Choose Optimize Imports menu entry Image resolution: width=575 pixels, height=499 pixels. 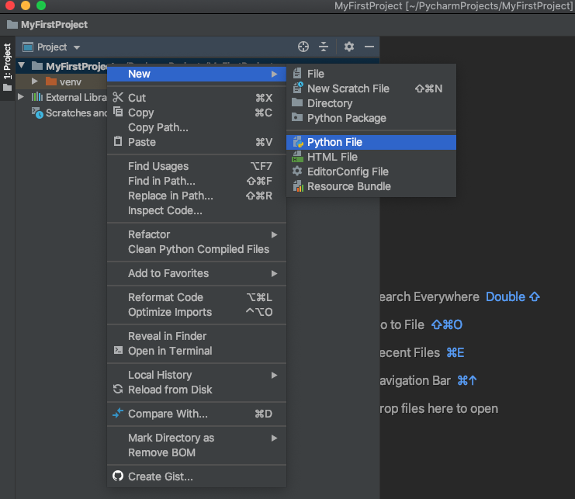click(x=196, y=312)
